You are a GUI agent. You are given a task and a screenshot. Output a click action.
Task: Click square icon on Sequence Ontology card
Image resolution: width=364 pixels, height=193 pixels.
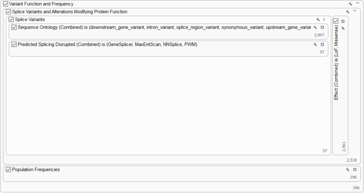(x=322, y=27)
